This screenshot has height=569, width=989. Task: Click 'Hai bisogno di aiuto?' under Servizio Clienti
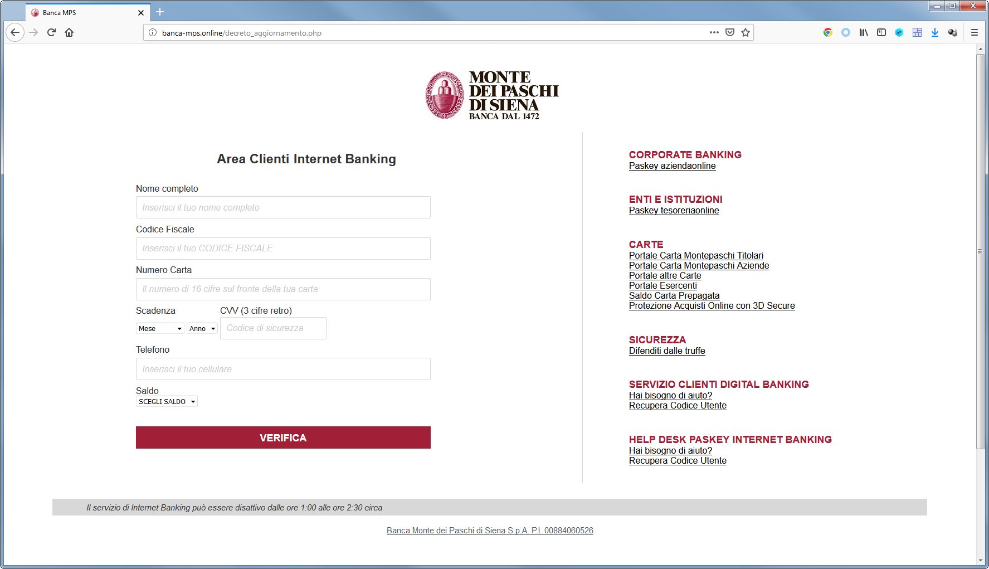[670, 395]
